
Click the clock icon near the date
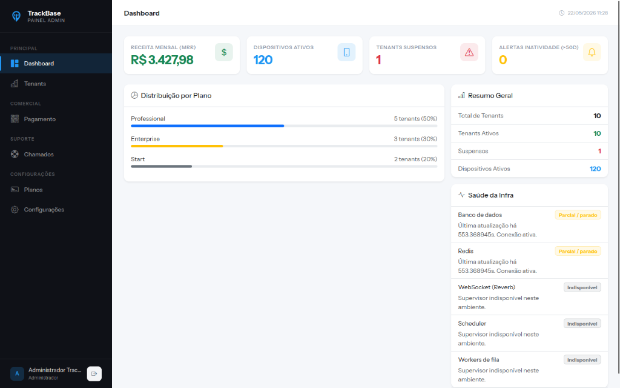pos(561,13)
